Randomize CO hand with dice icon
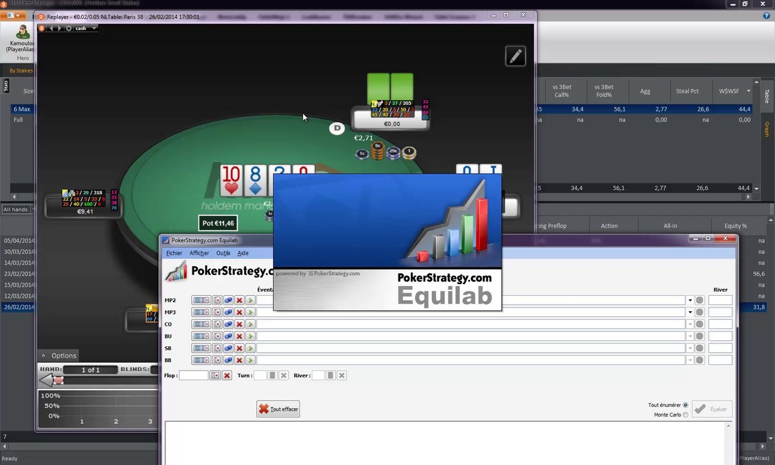The width and height of the screenshot is (775, 465). pos(228,324)
